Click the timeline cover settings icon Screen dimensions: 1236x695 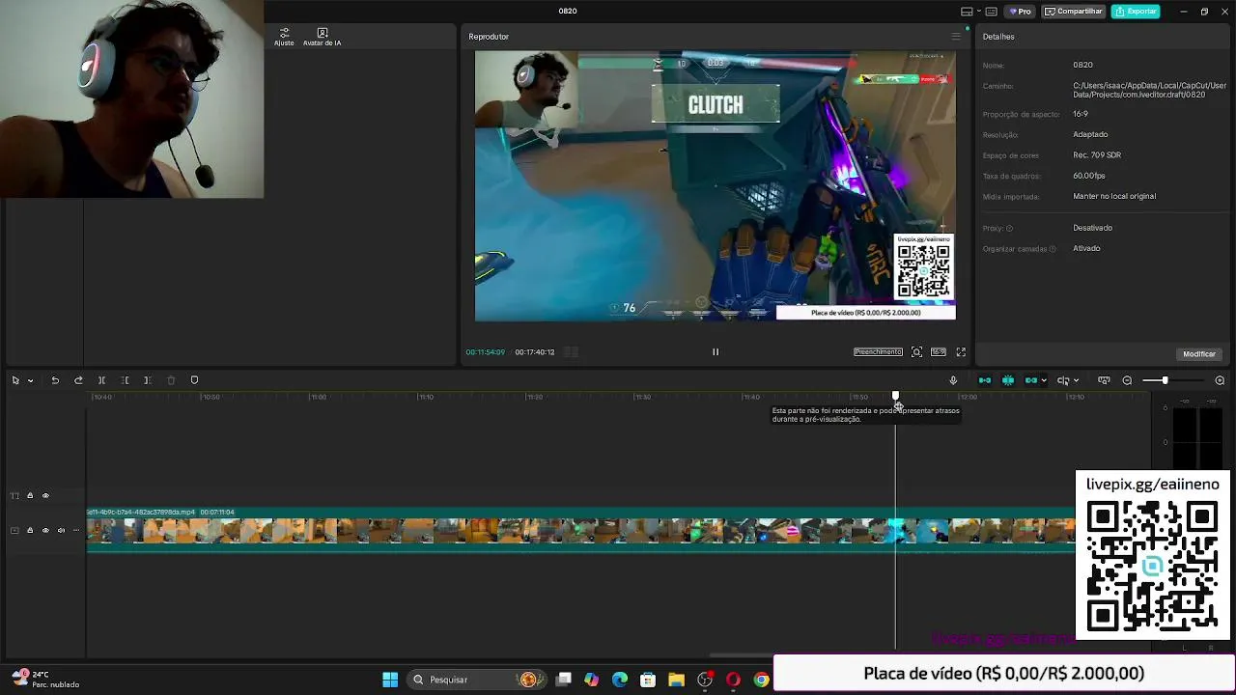1104,380
